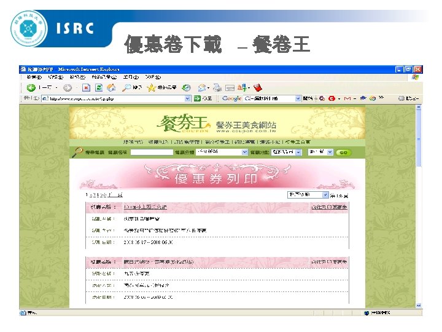Click the 餐券王 site logo

click(184, 123)
